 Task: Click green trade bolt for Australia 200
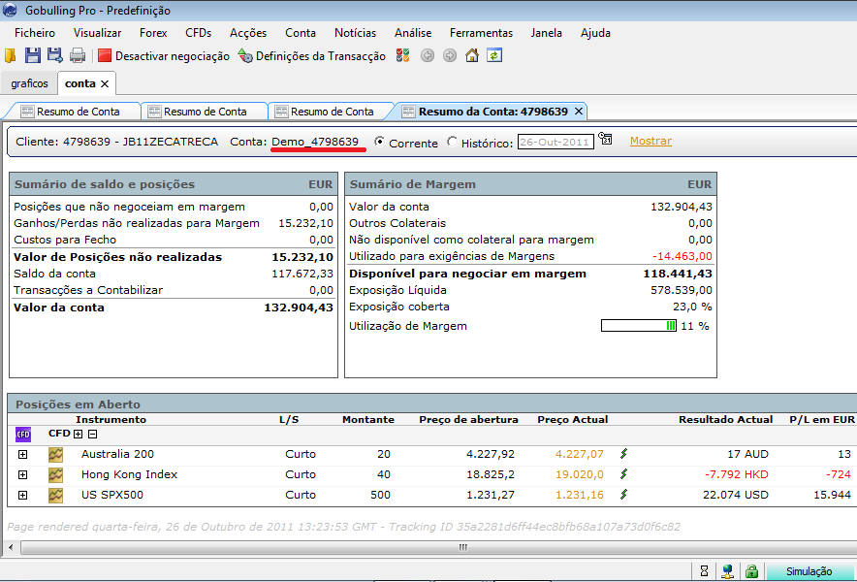(623, 453)
